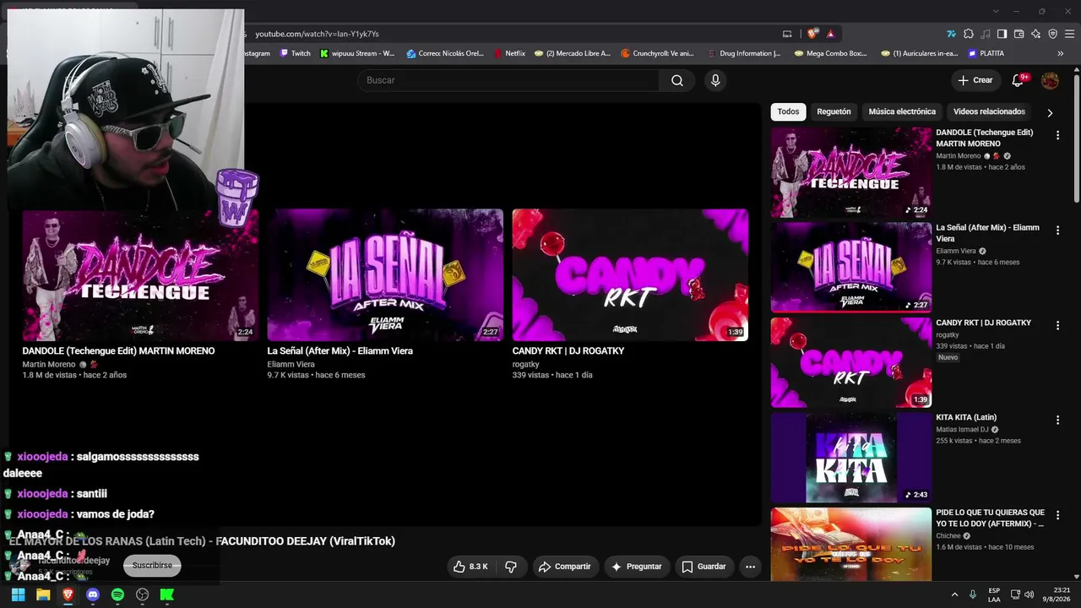
Task: Click the blue extension icon in toolbar
Action: tap(951, 34)
